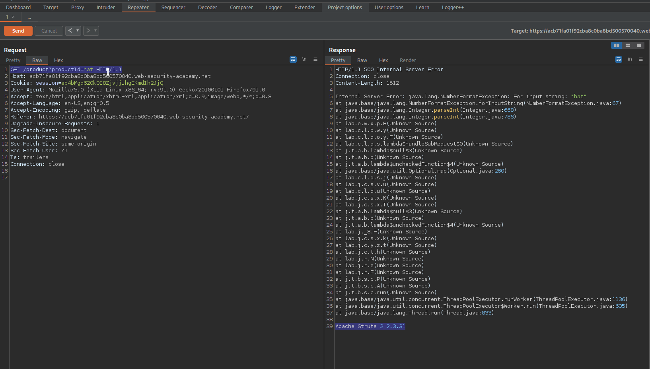Go forward to next request in history
This screenshot has height=369, width=650.
coord(88,31)
